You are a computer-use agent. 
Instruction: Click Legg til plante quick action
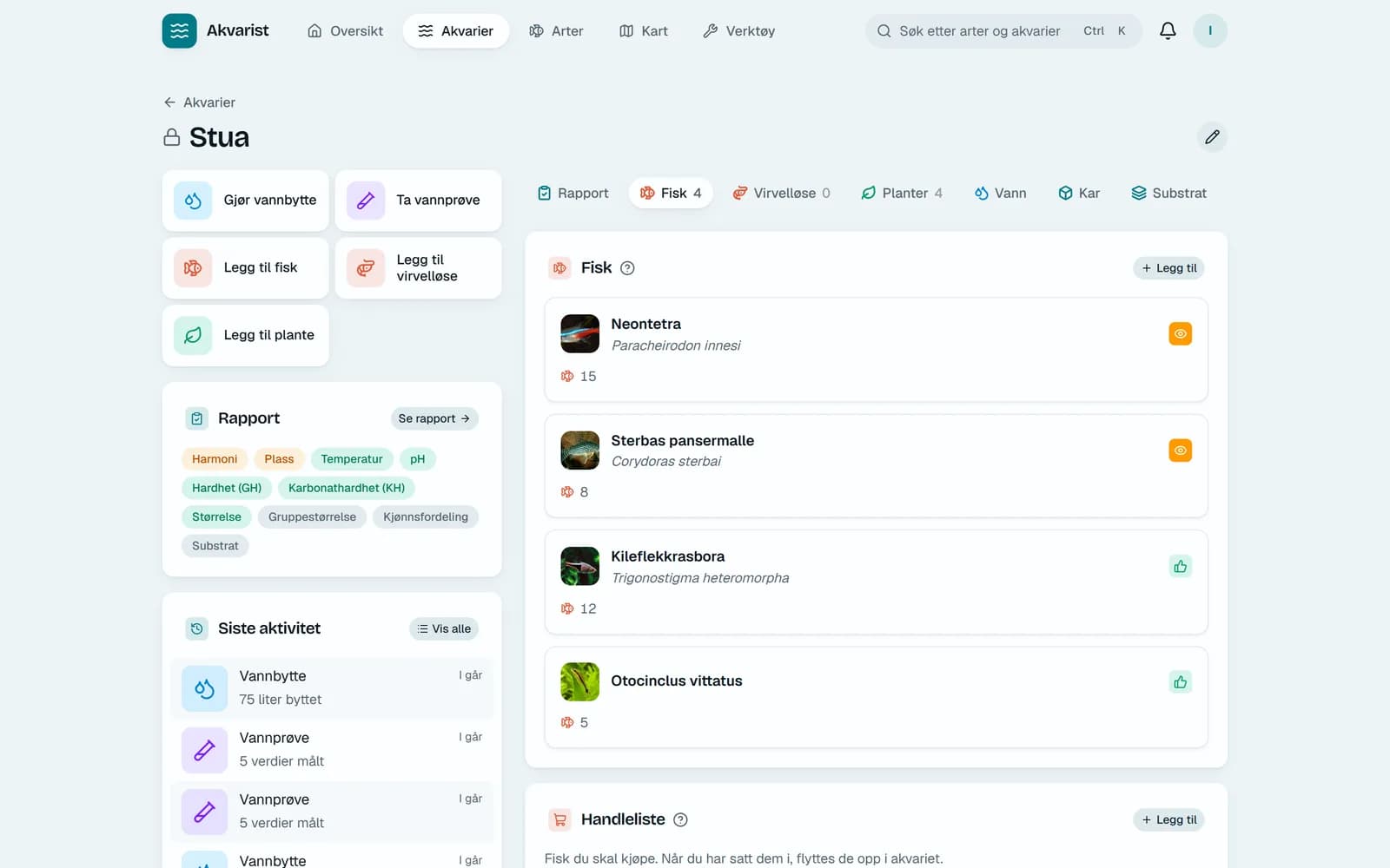[x=245, y=335]
